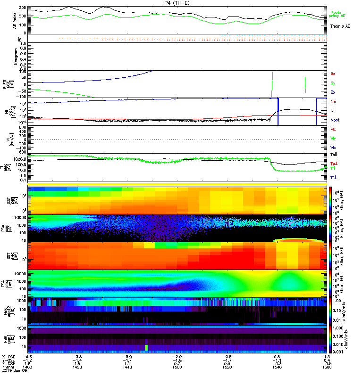Click the FBK scm panel color bar
354x377 pixels.
pos(330,339)
